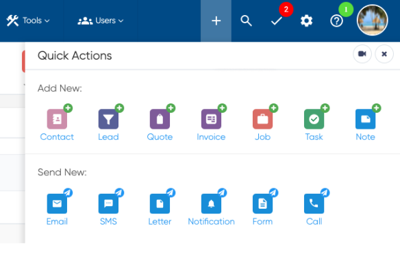This screenshot has height=267, width=400.
Task: Send a new SMS
Action: coord(108,207)
